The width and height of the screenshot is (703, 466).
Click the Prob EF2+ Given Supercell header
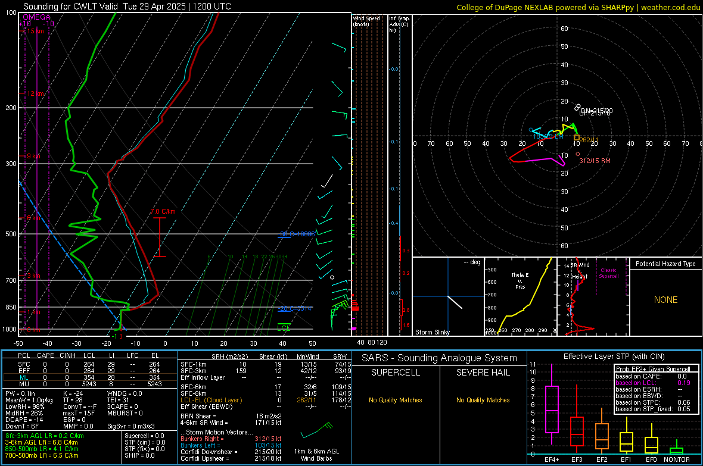[x=653, y=369]
